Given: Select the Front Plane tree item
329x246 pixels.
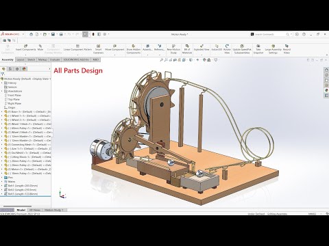Looking at the screenshot, I should [14, 95].
